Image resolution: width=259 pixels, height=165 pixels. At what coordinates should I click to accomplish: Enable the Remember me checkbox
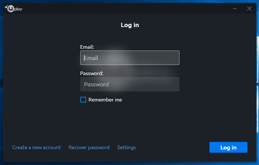tap(83, 100)
